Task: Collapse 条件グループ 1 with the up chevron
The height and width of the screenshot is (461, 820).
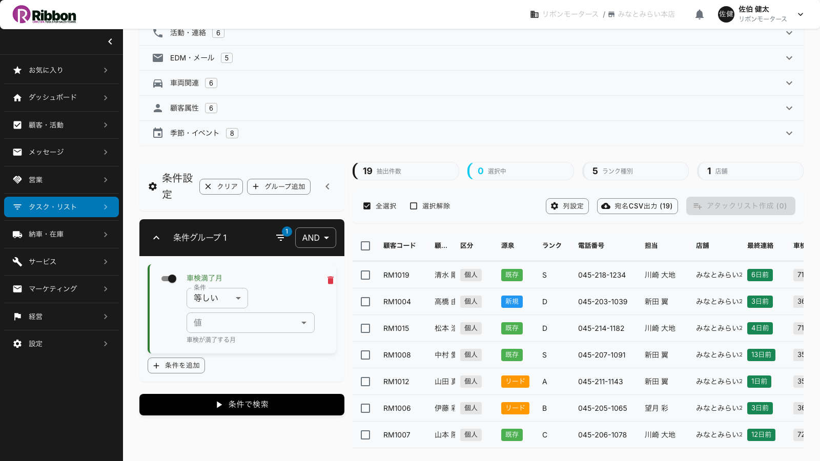Action: pyautogui.click(x=156, y=238)
